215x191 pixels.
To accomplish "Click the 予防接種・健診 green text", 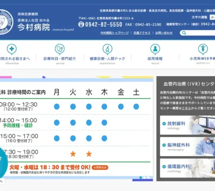I will [18, 125].
